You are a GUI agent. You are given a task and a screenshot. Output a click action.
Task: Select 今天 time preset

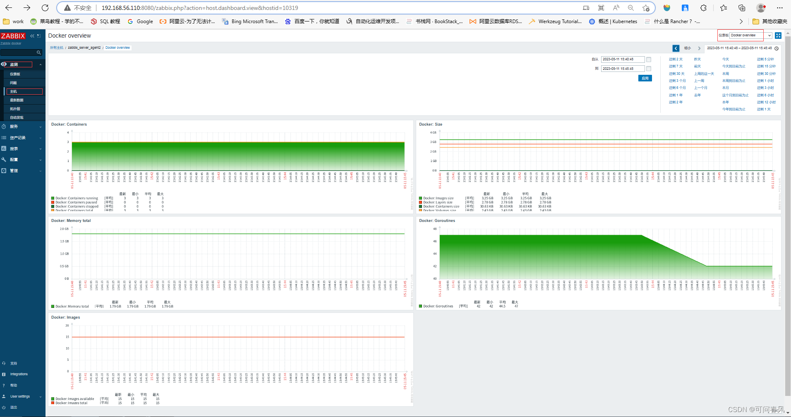click(726, 59)
